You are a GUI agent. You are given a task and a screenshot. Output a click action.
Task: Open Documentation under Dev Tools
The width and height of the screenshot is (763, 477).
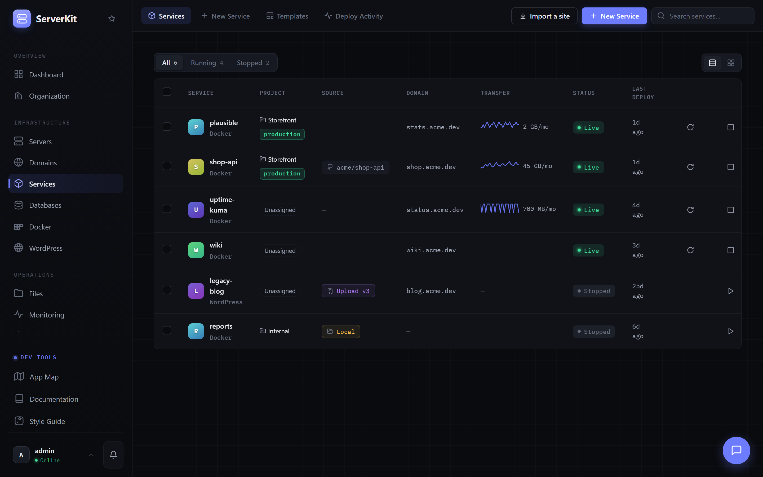[x=66, y=399]
